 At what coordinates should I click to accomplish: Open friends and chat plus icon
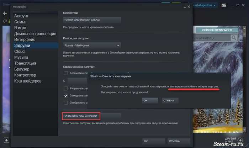click(240, 140)
